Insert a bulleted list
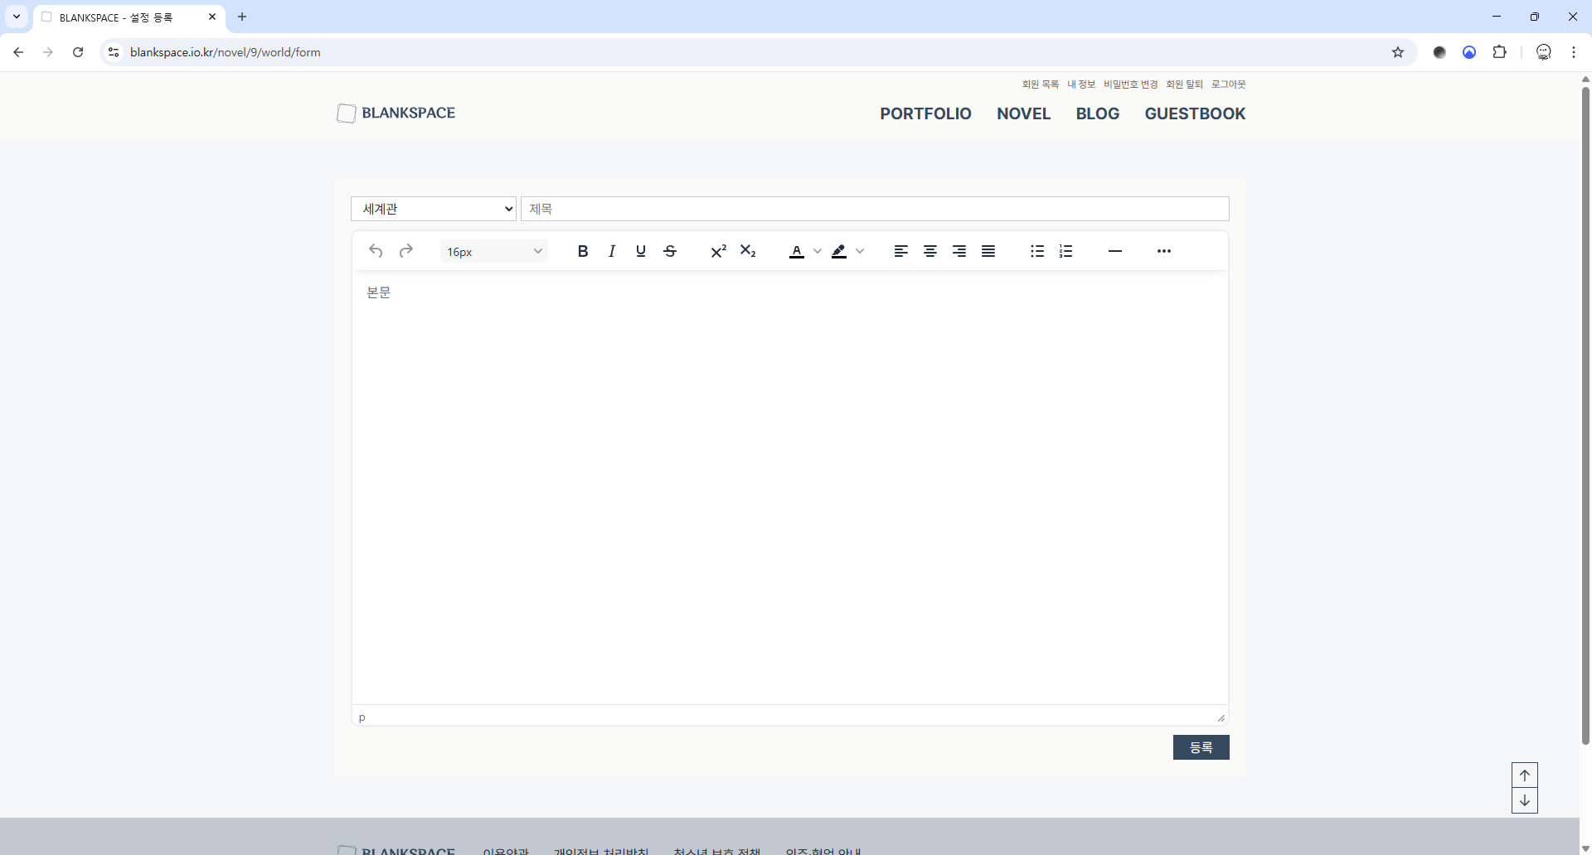The width and height of the screenshot is (1592, 855). point(1037,251)
